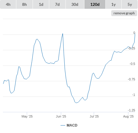Click the MACD legend line marker
Image resolution: width=138 pixels, height=133 pixels.
click(x=63, y=125)
